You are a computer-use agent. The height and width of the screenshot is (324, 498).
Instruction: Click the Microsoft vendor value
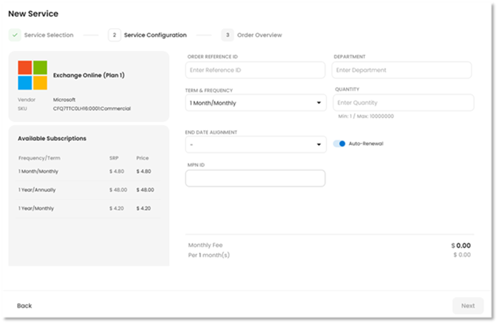point(64,100)
